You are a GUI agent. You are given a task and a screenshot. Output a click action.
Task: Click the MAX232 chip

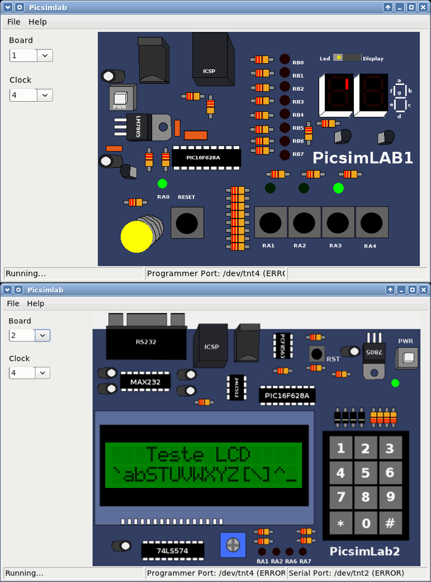point(145,382)
